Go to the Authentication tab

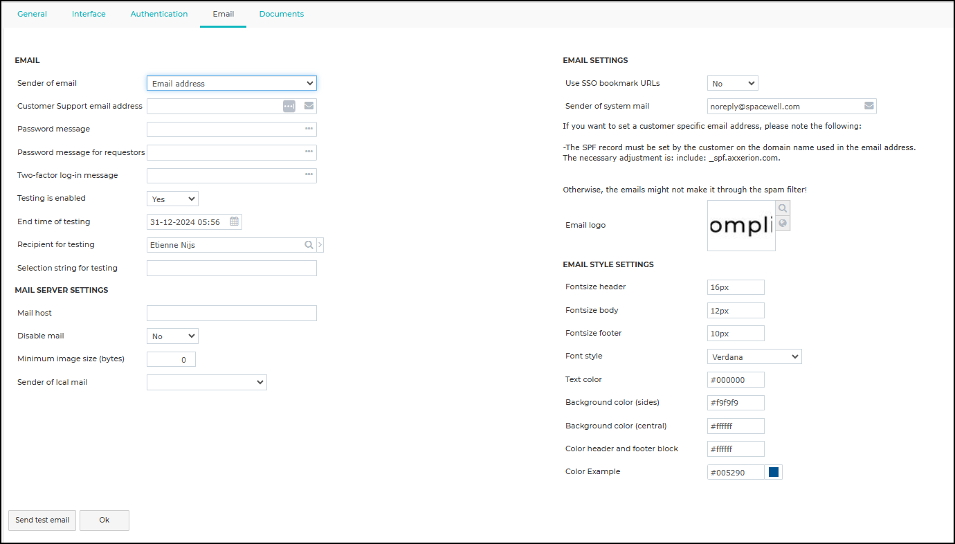click(x=159, y=14)
